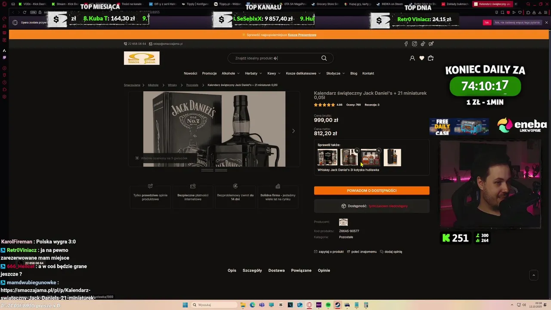The image size is (551, 310).
Task: Select third related product thumbnail
Action: coord(371,158)
